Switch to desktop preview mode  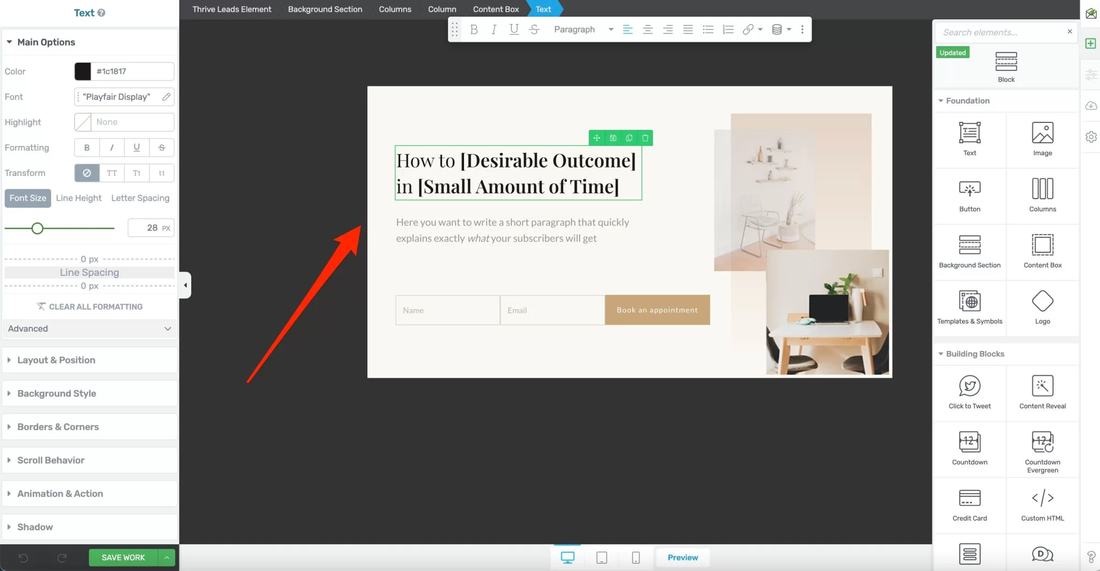(x=567, y=558)
